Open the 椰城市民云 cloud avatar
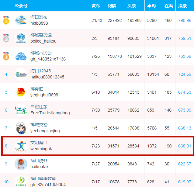The image size is (194, 187). tap(21, 56)
